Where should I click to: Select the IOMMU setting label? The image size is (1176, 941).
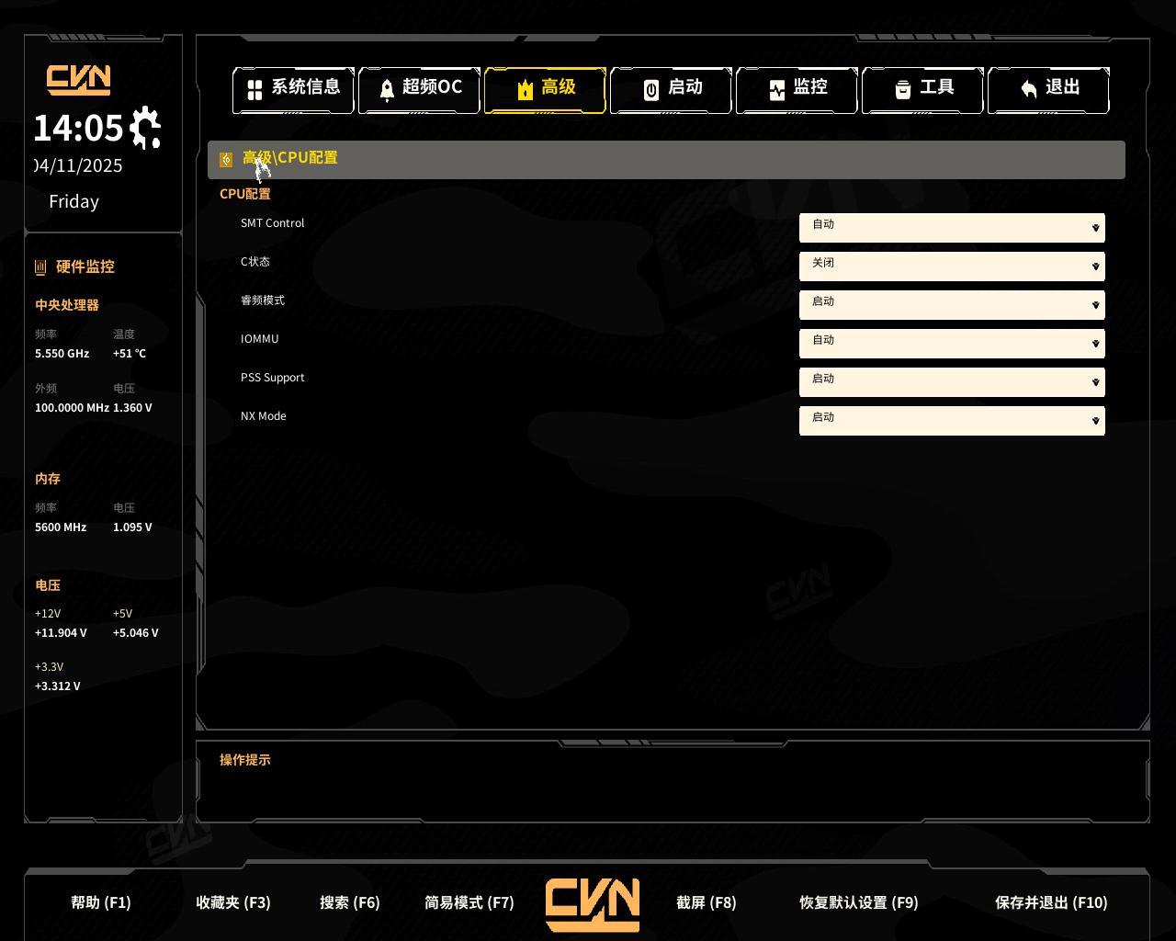(260, 339)
